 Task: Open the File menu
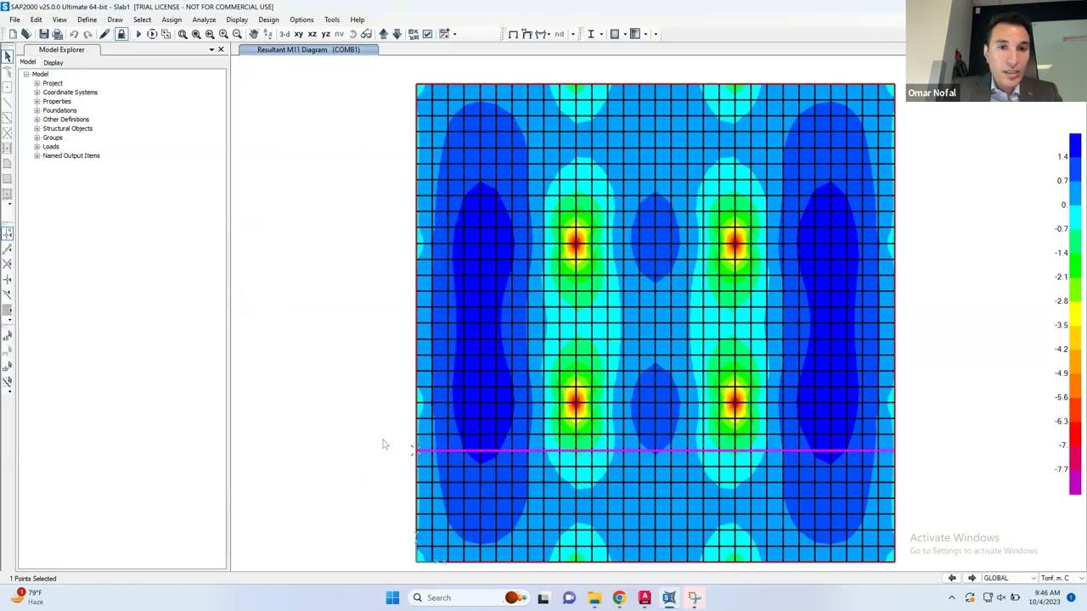14,20
